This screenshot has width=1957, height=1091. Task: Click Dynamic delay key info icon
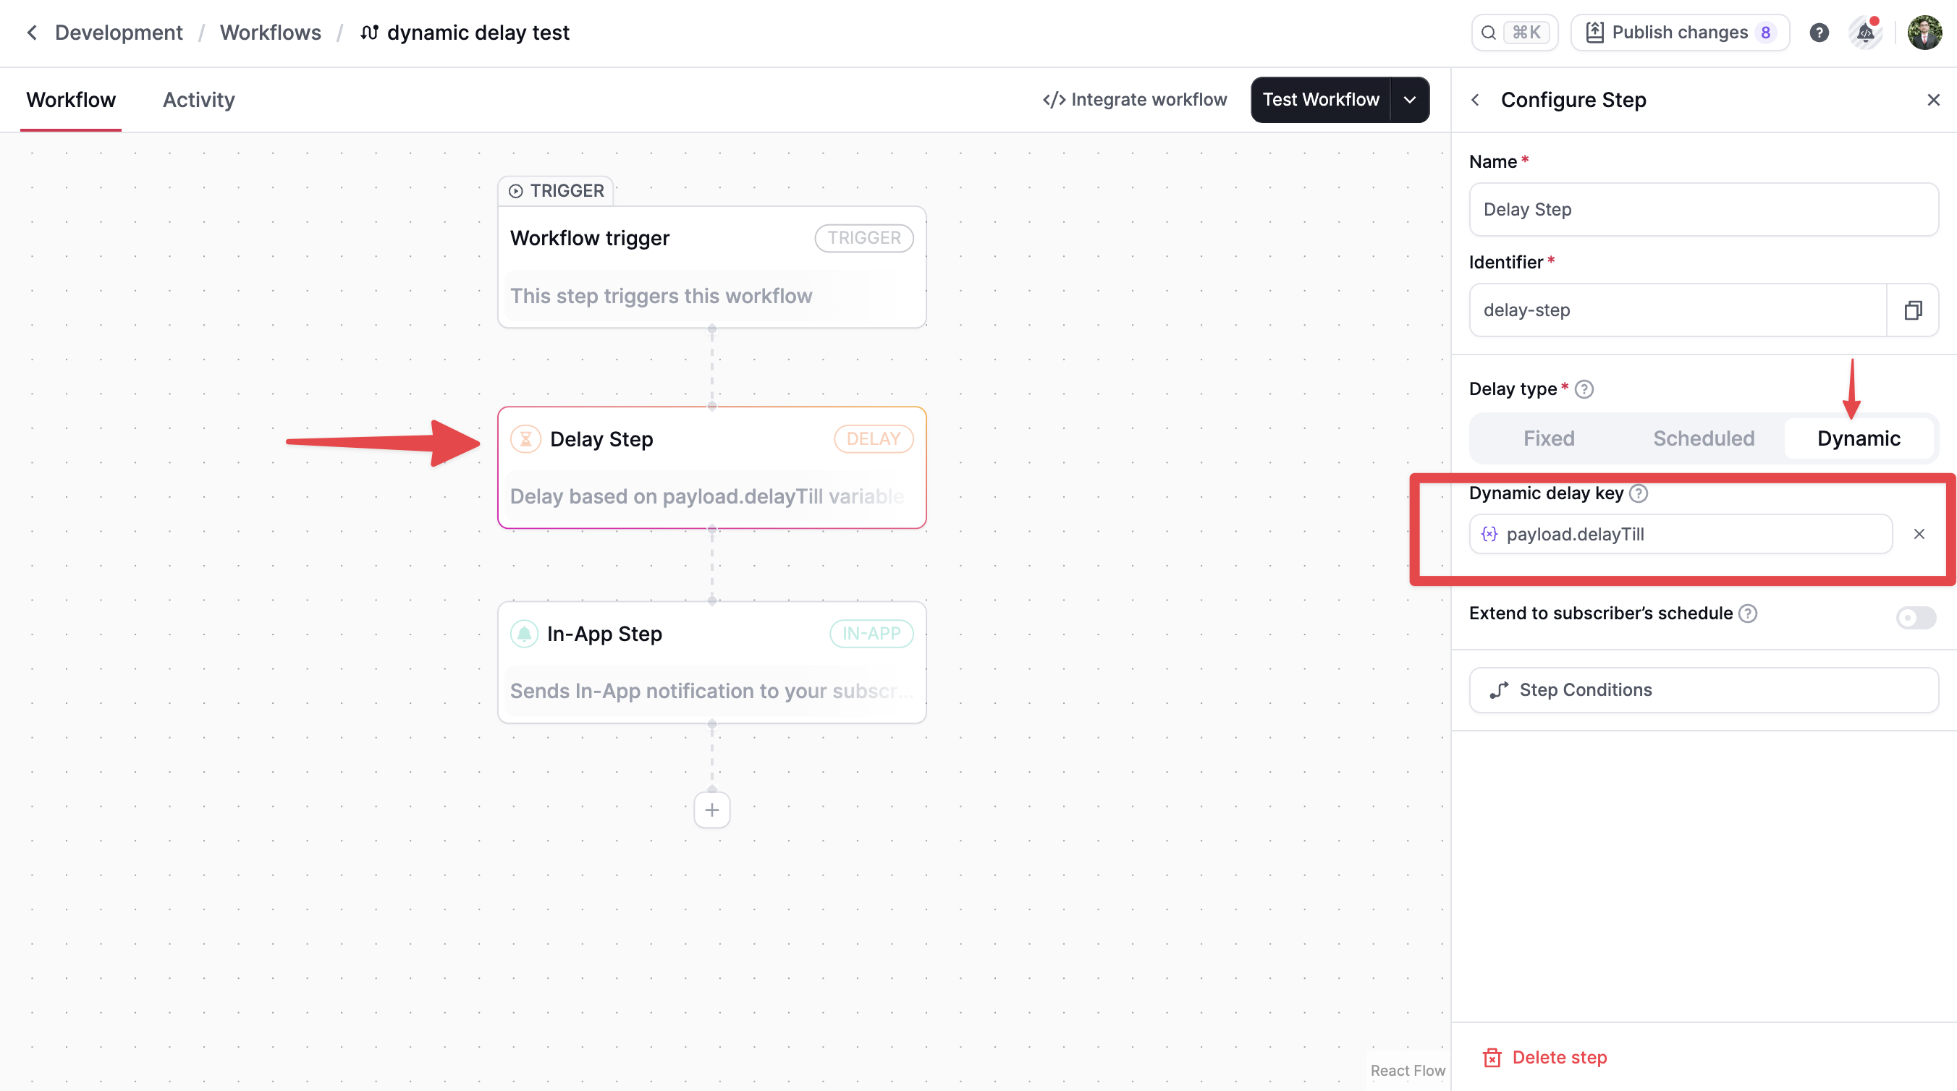1638,493
